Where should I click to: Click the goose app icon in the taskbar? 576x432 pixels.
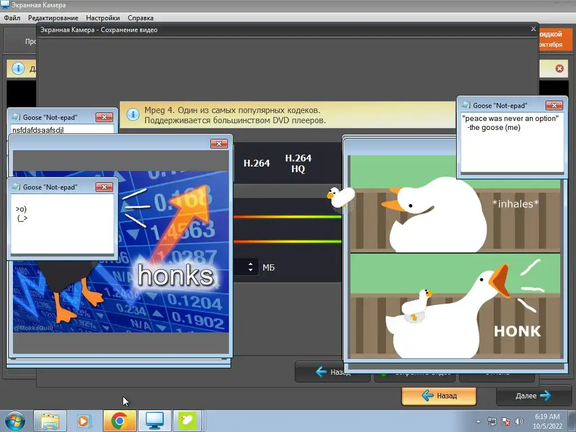click(x=187, y=421)
